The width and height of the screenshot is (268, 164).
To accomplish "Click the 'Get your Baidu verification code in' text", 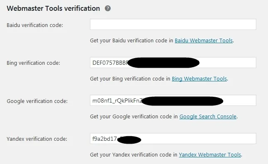I will tap(132, 41).
